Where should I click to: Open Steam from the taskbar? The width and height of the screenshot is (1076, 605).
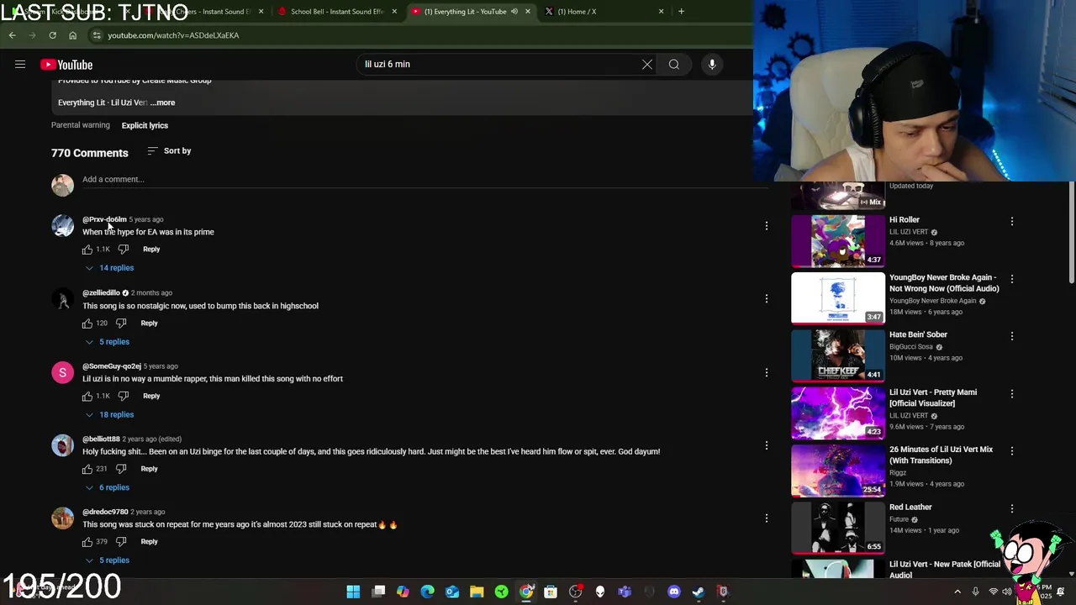click(x=698, y=592)
